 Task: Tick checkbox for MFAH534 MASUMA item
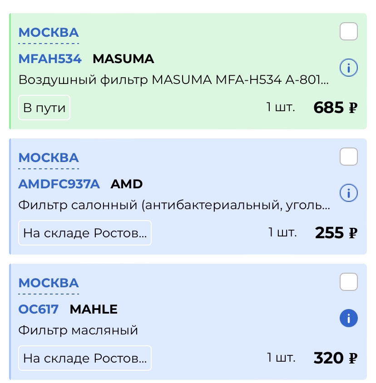(x=349, y=32)
